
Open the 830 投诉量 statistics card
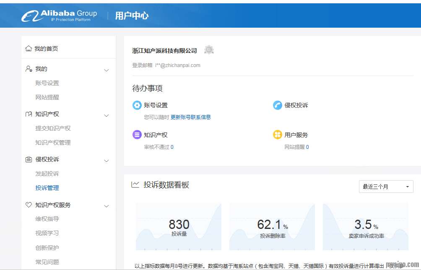pos(179,227)
